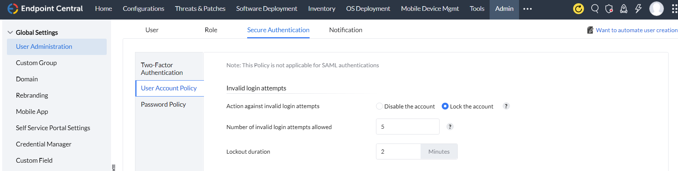Image resolution: width=678 pixels, height=171 pixels.
Task: Click the yellow refresh icon in header
Action: (x=578, y=9)
